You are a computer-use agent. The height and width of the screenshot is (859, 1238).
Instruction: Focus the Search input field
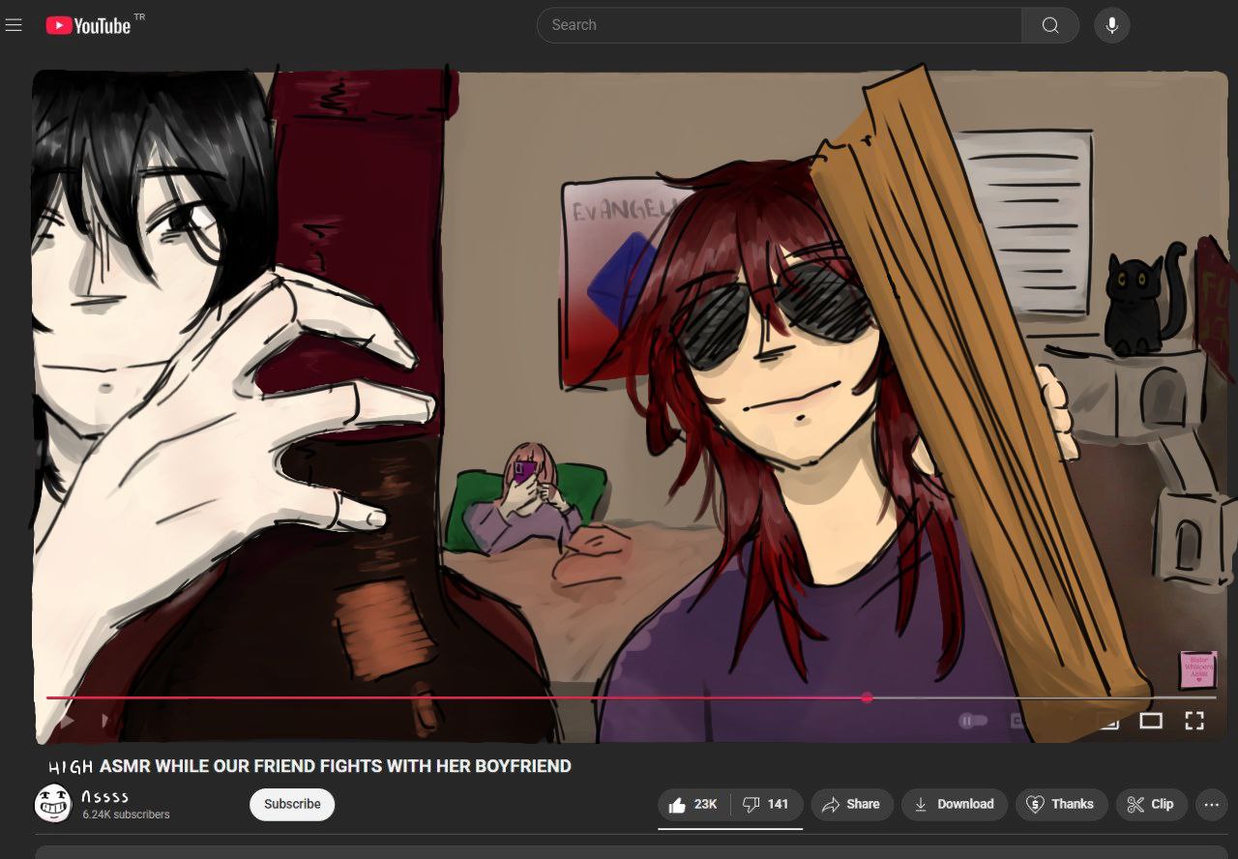tap(779, 25)
